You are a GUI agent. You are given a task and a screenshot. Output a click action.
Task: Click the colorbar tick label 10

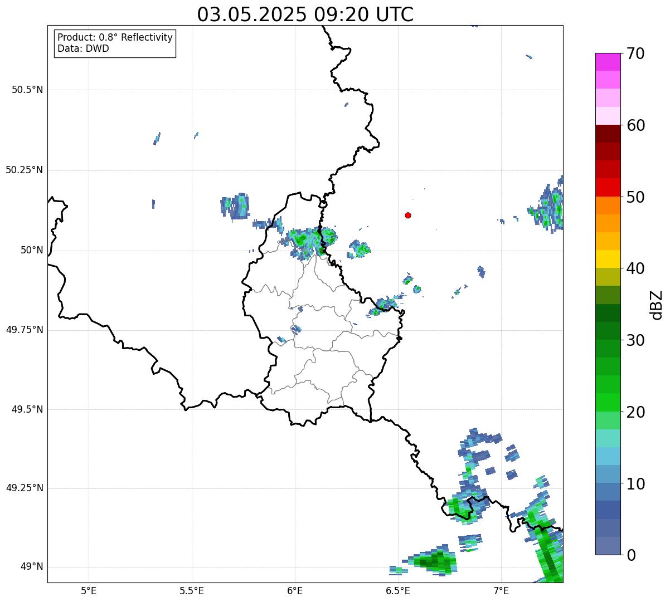[x=635, y=484]
